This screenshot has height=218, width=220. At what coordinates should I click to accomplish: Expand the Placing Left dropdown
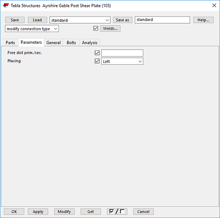(122, 61)
